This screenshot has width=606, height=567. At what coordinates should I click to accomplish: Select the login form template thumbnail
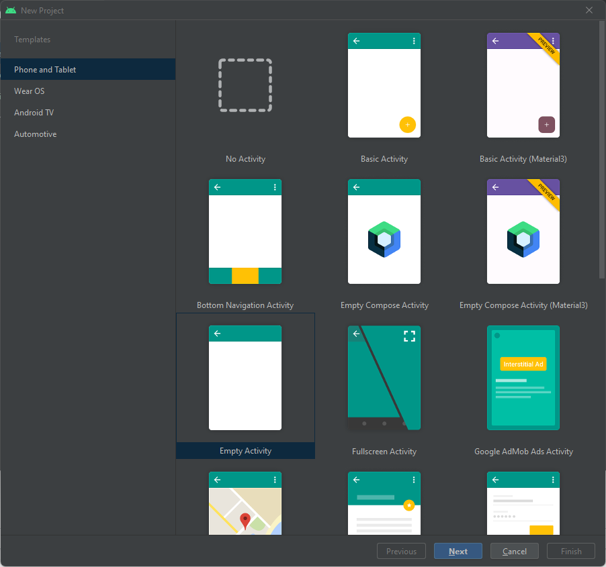point(523,503)
